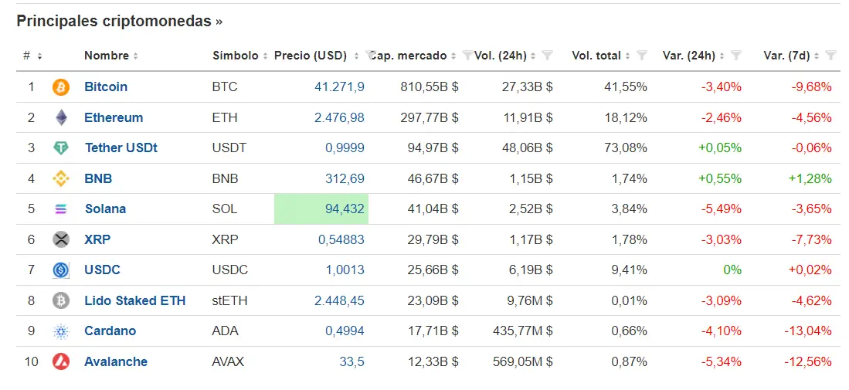Image resolution: width=849 pixels, height=390 pixels.
Task: Click the BNB logo icon
Action: pos(61,178)
